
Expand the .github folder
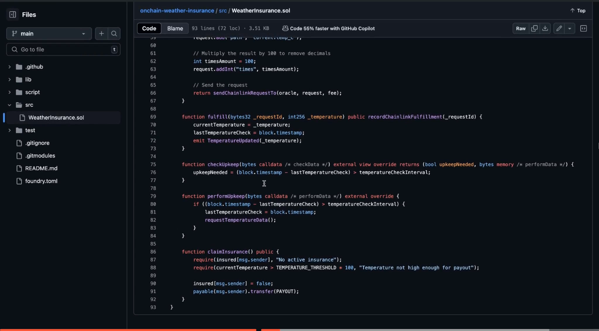click(9, 67)
